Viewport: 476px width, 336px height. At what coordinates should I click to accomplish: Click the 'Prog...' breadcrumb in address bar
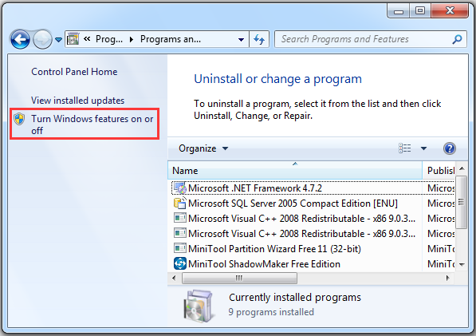coord(109,39)
